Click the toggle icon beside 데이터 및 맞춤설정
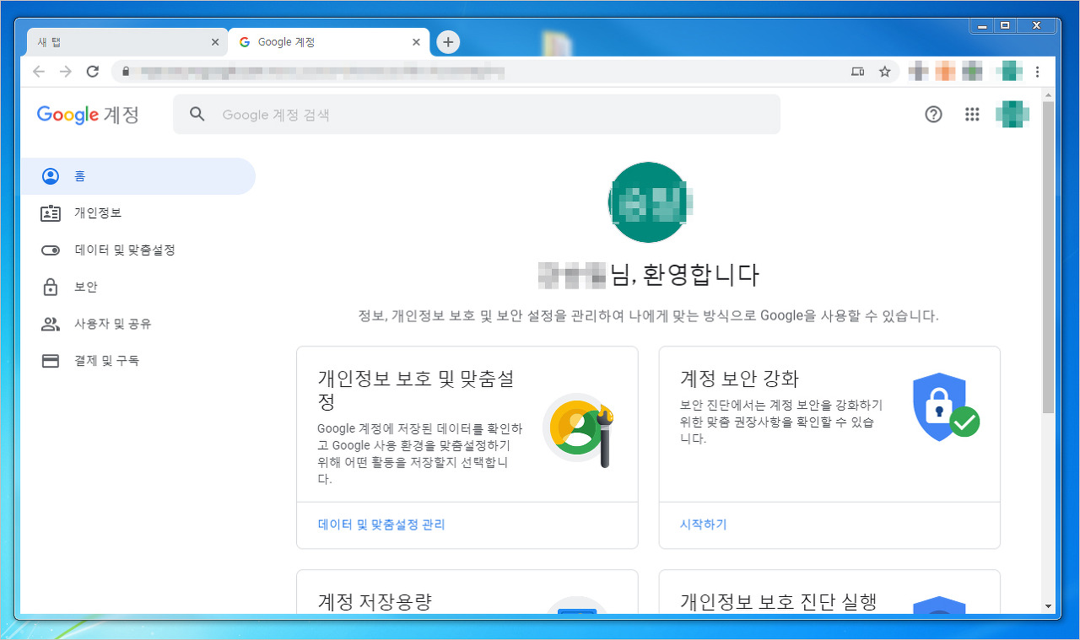Image resolution: width=1080 pixels, height=640 pixels. (51, 250)
